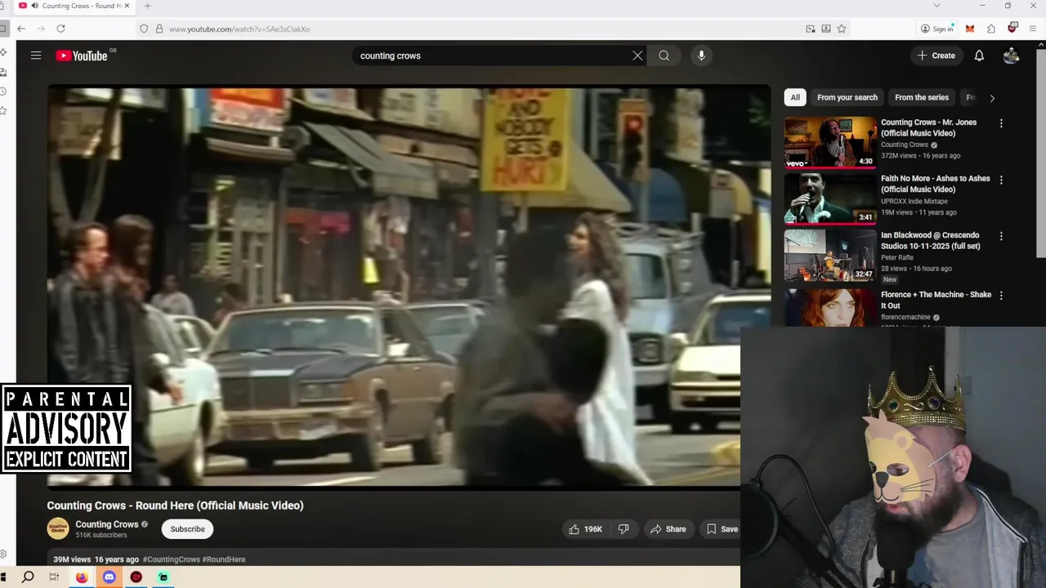Open Firefox from the taskbar
This screenshot has height=588, width=1046.
pyautogui.click(x=82, y=577)
